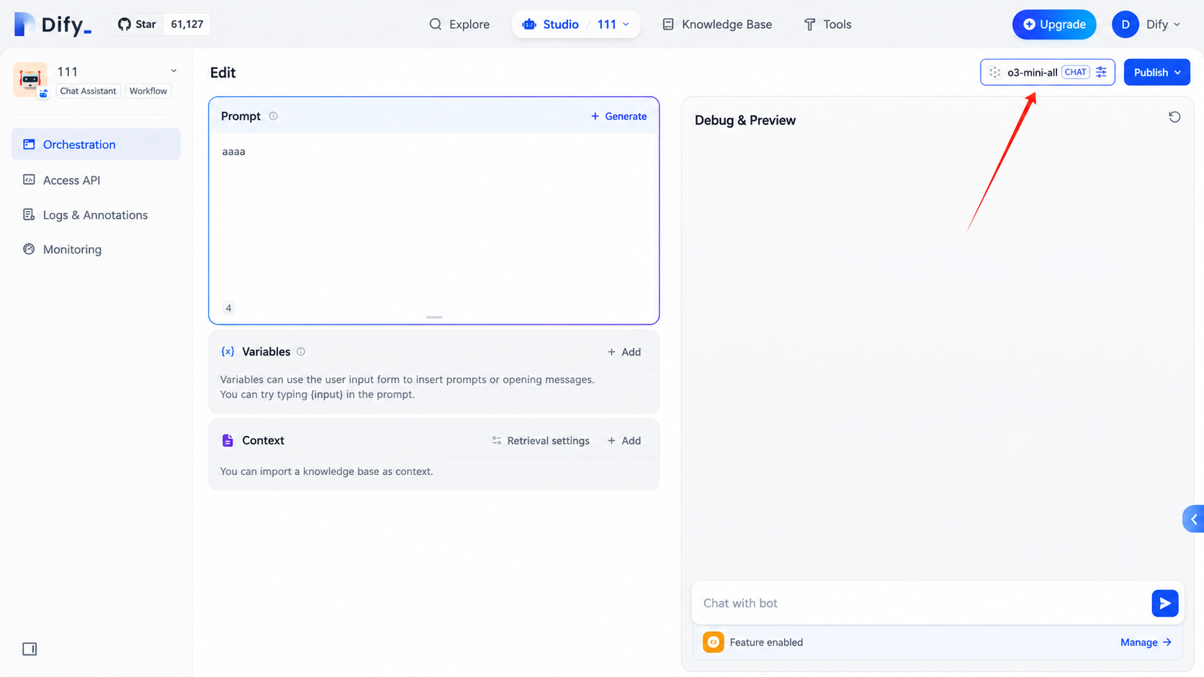Click the Context document icon
This screenshot has height=677, width=1204.
228,440
